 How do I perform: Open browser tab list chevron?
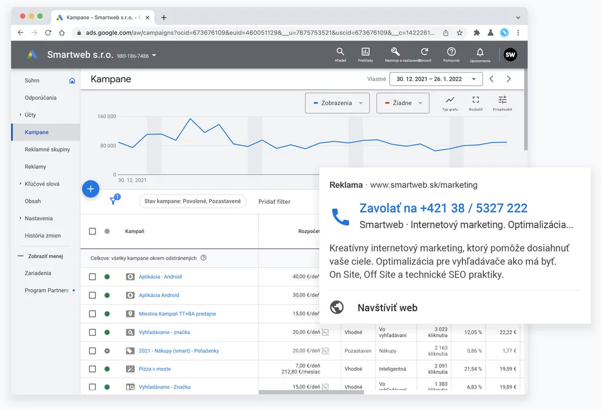point(518,18)
